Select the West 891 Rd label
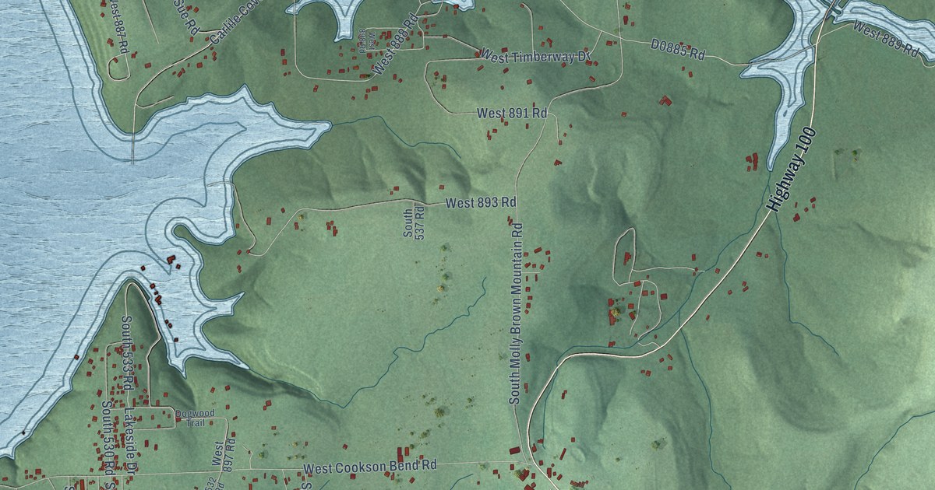Screen dimensions: 935x490 [512, 113]
